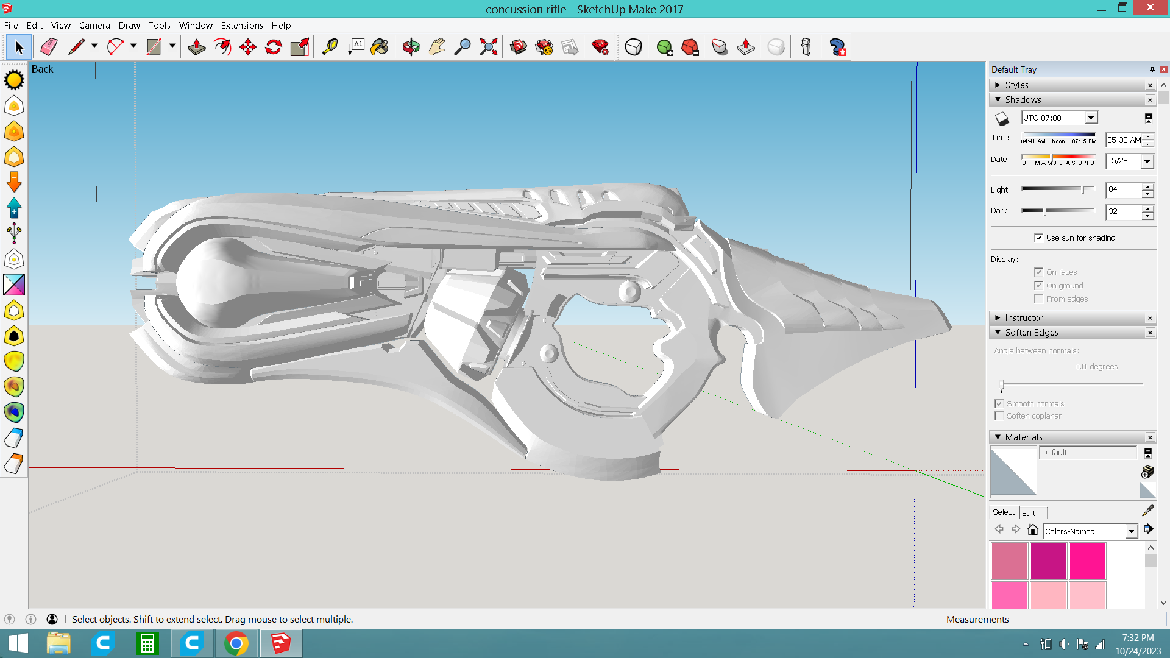Increase the Light value stepper up
Viewport: 1170px width, 658px height.
point(1147,186)
